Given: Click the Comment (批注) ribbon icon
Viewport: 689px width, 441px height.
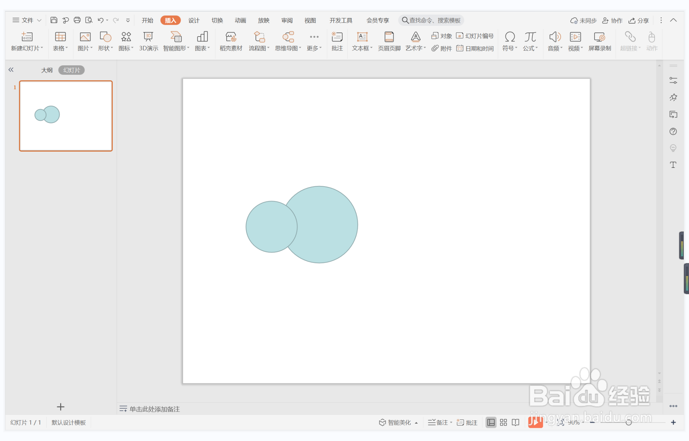Looking at the screenshot, I should point(337,37).
